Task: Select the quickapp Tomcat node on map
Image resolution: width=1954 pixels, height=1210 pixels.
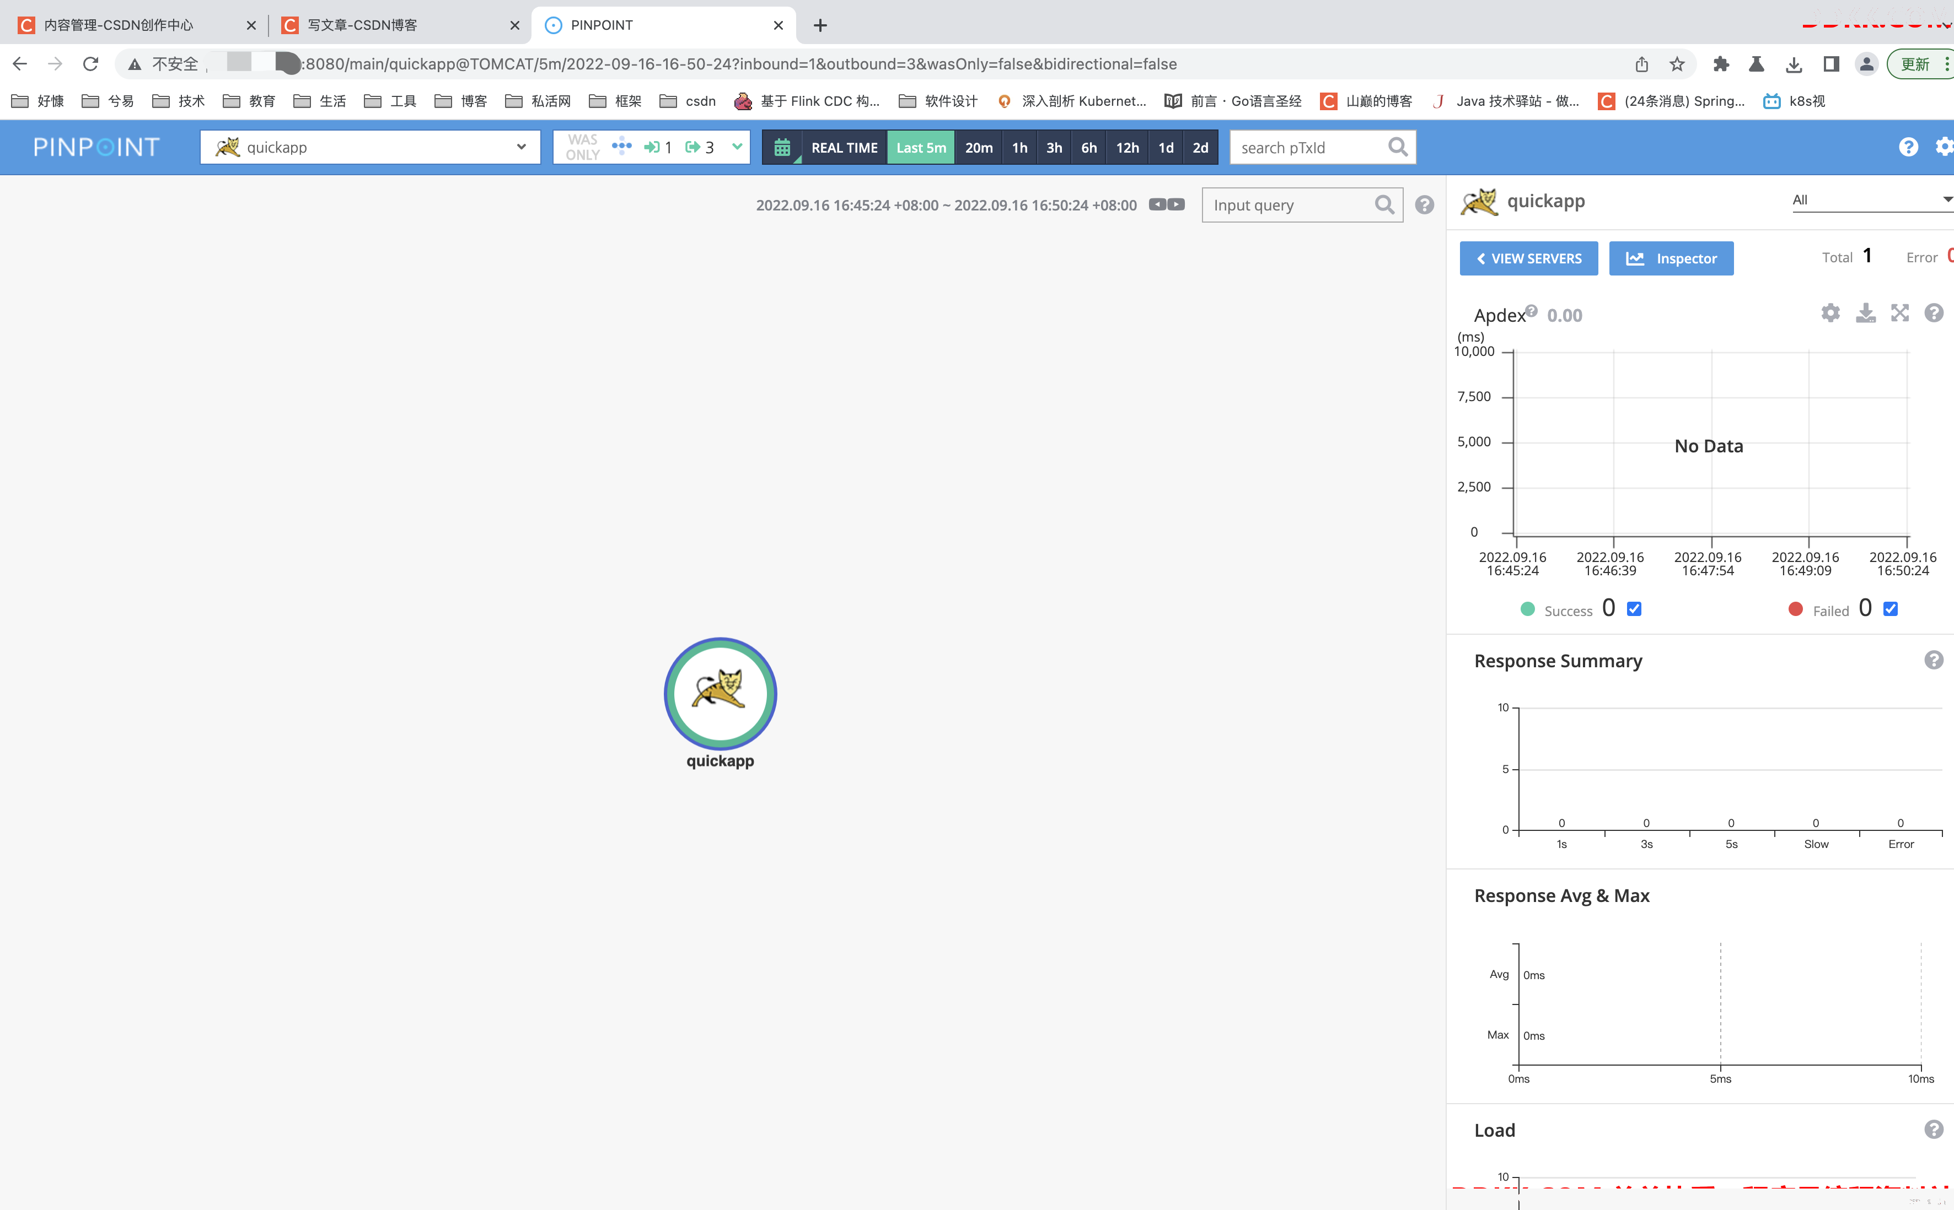Action: coord(720,693)
